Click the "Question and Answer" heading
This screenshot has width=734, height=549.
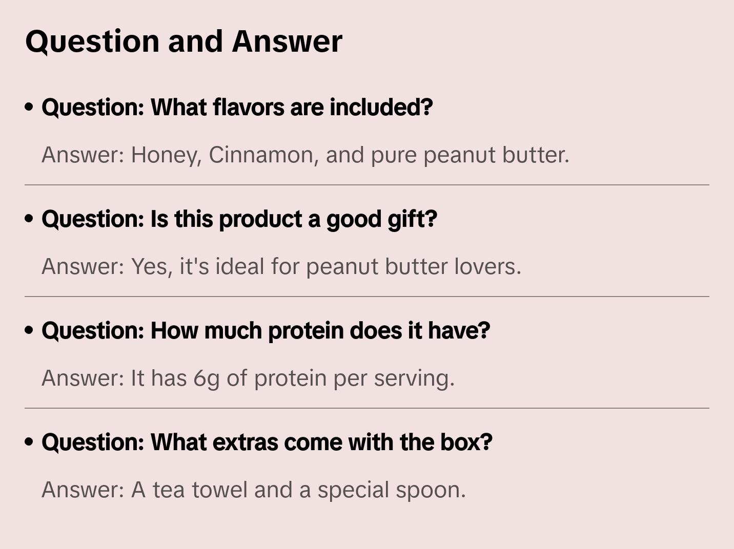183,41
